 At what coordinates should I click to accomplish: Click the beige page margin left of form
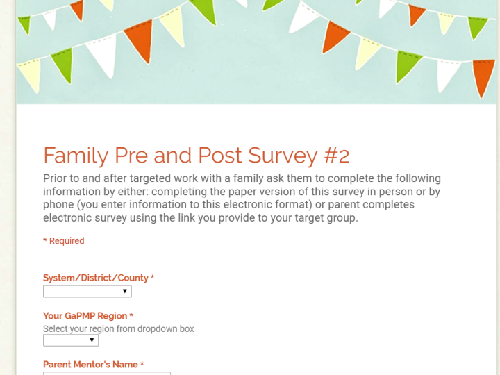click(8, 192)
